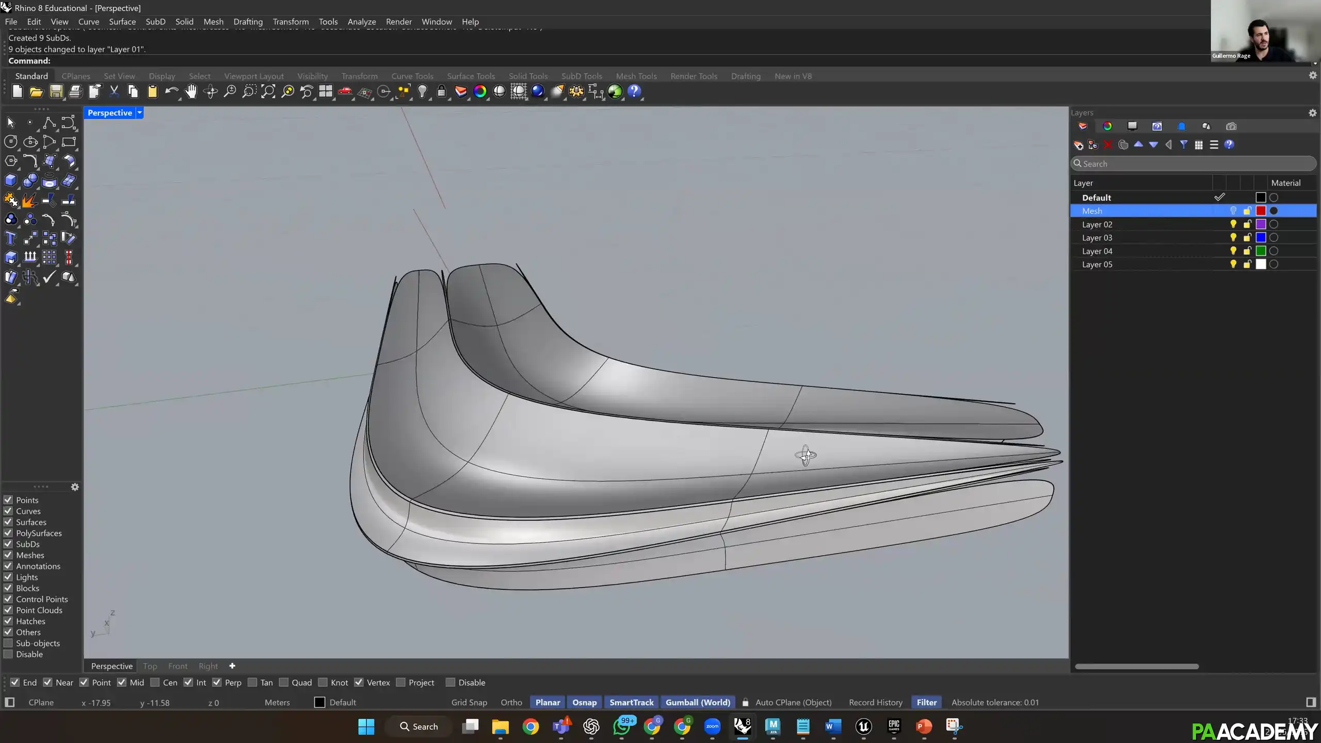The image size is (1321, 743).
Task: Click the red Delete layer icon
Action: point(1108,145)
